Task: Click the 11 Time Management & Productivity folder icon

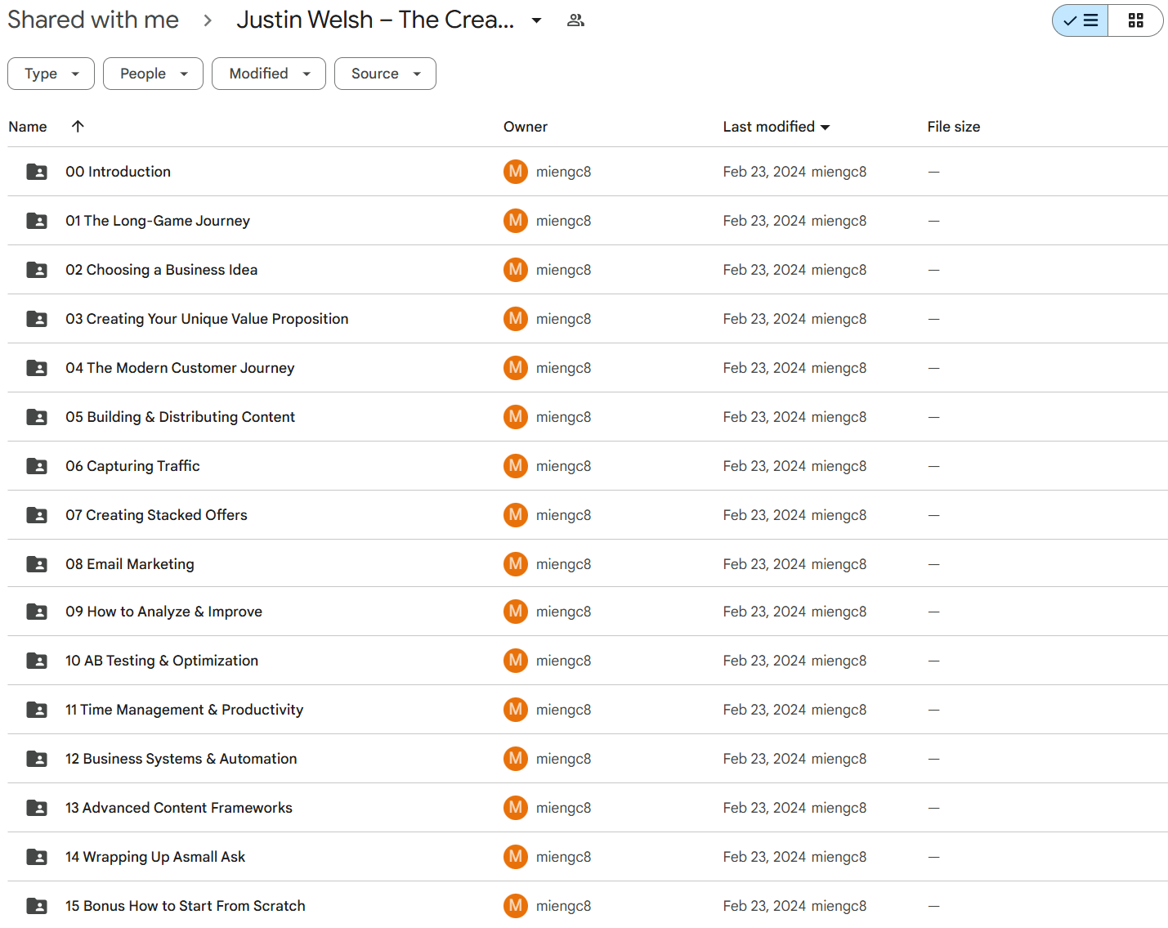Action: (x=37, y=710)
